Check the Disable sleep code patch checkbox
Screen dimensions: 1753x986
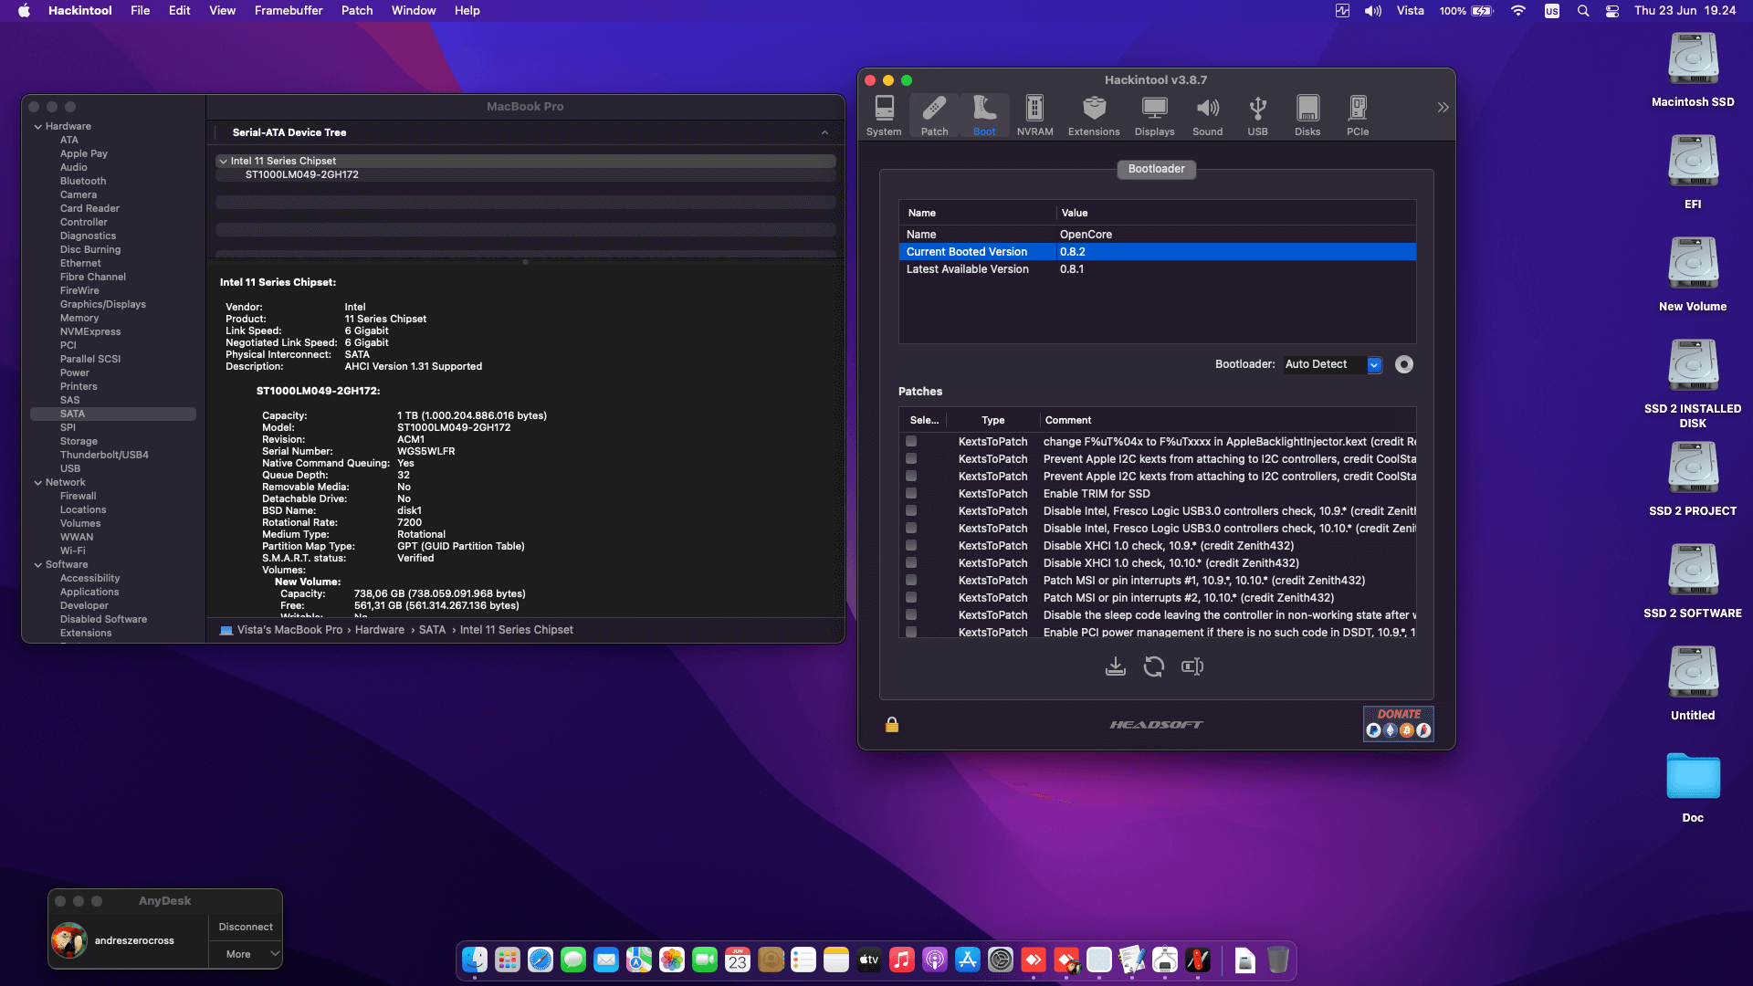(911, 614)
